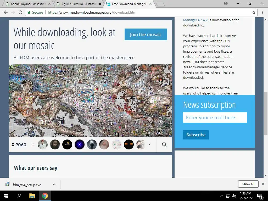The image size is (268, 201).
Task: Select the glowing silhouette figure avatar
Action: pyautogui.click(x=92, y=144)
